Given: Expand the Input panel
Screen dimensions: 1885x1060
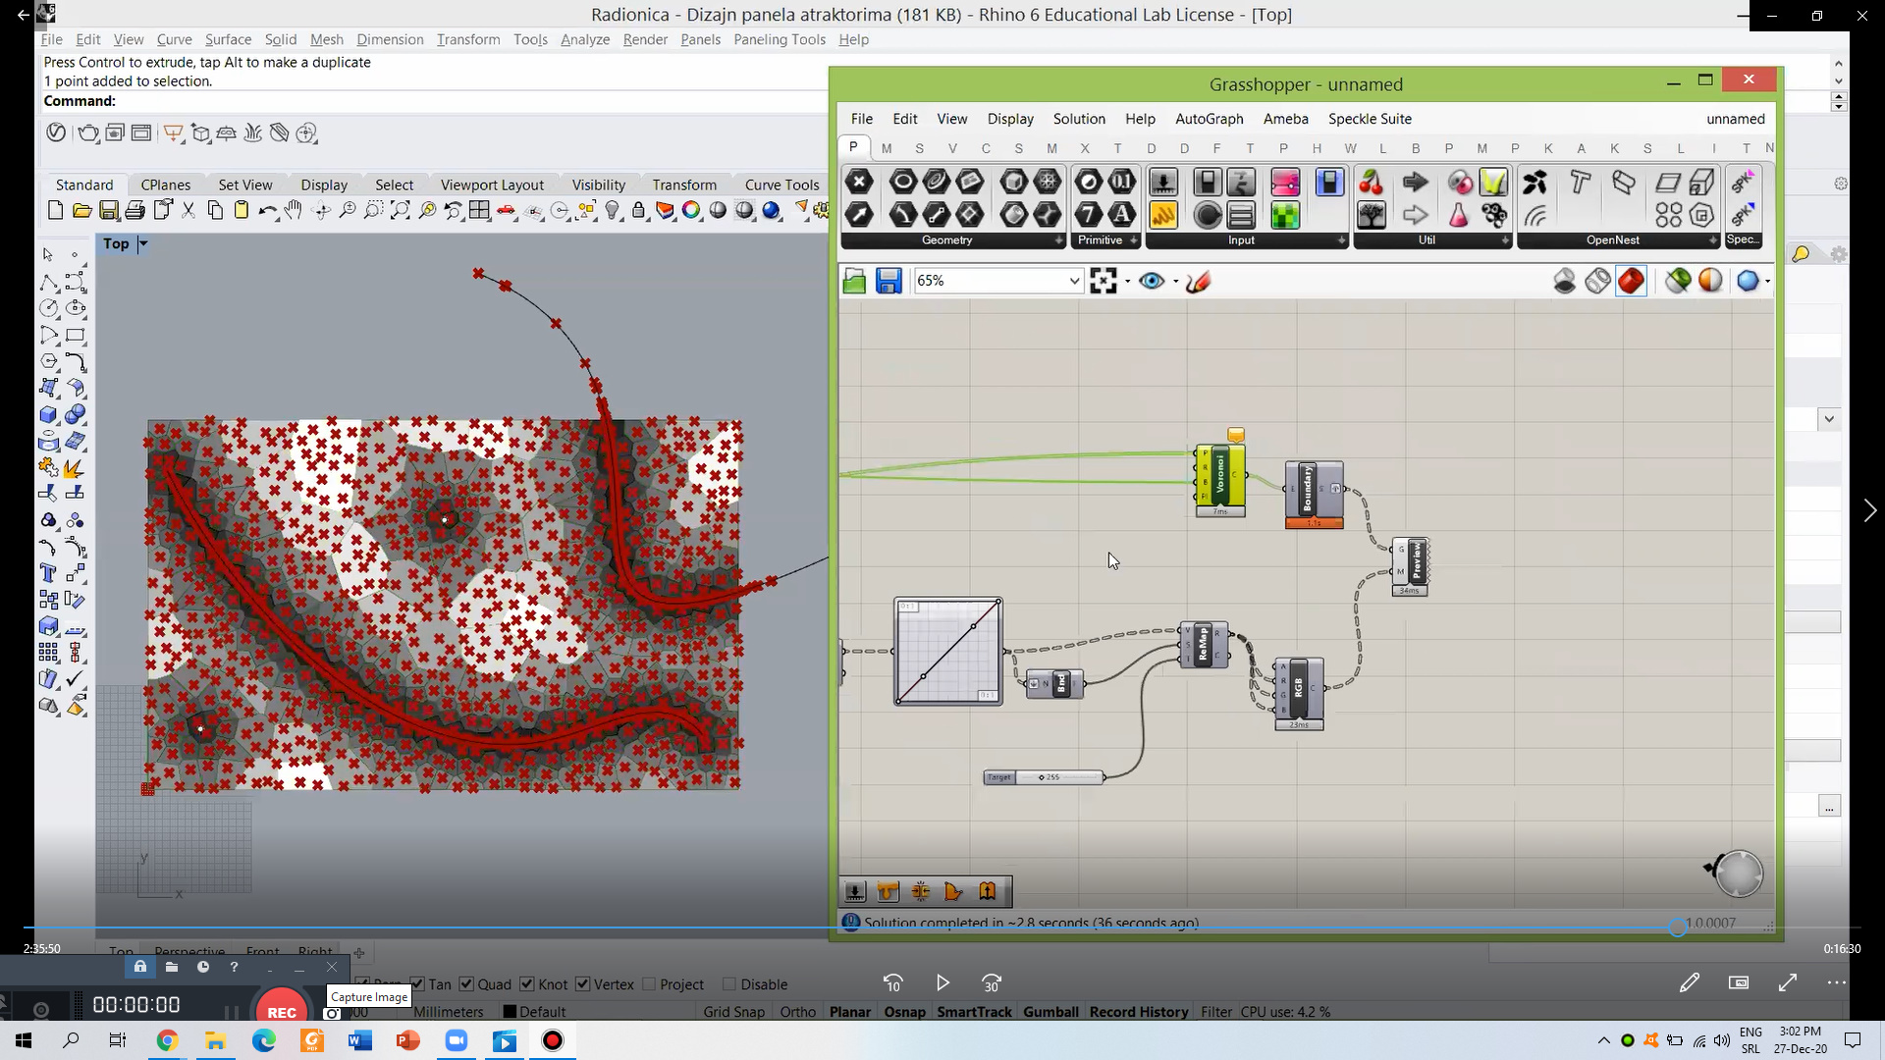Looking at the screenshot, I should (1341, 240).
